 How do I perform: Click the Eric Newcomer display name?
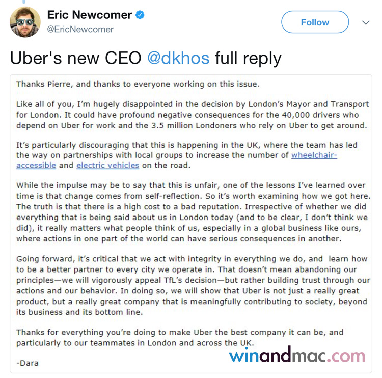[x=90, y=15]
